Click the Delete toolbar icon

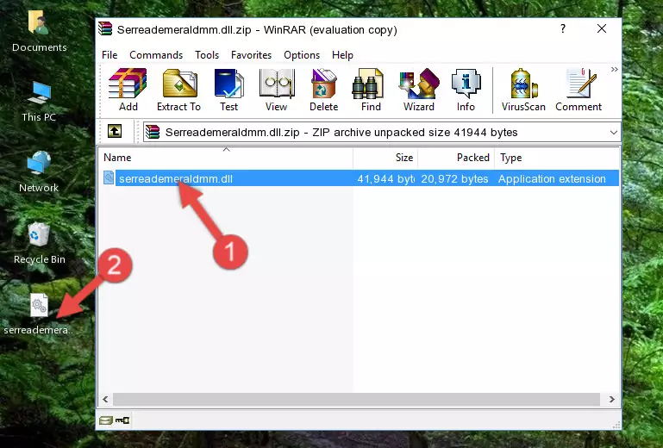coord(323,90)
